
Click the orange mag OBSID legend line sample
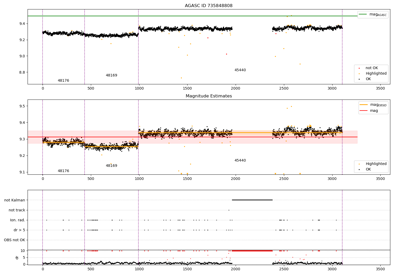click(364, 105)
